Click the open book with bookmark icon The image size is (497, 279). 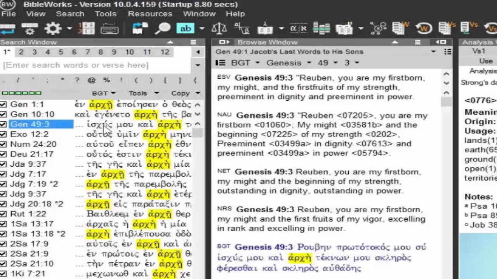point(344,28)
